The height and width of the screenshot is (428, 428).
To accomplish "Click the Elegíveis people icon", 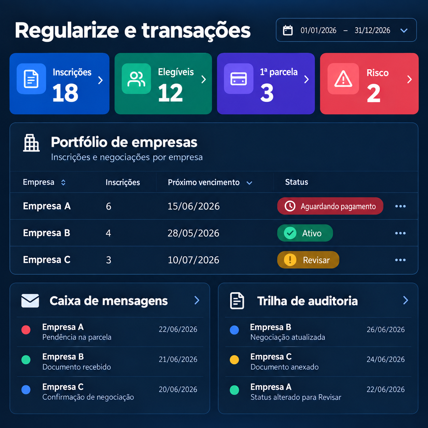I will coord(136,79).
